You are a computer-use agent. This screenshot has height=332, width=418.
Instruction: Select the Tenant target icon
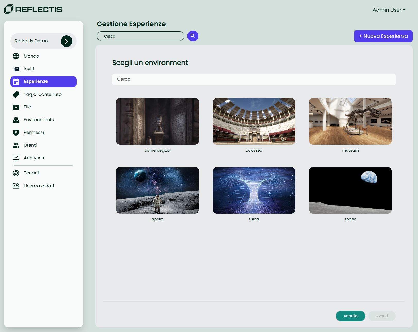(16, 173)
